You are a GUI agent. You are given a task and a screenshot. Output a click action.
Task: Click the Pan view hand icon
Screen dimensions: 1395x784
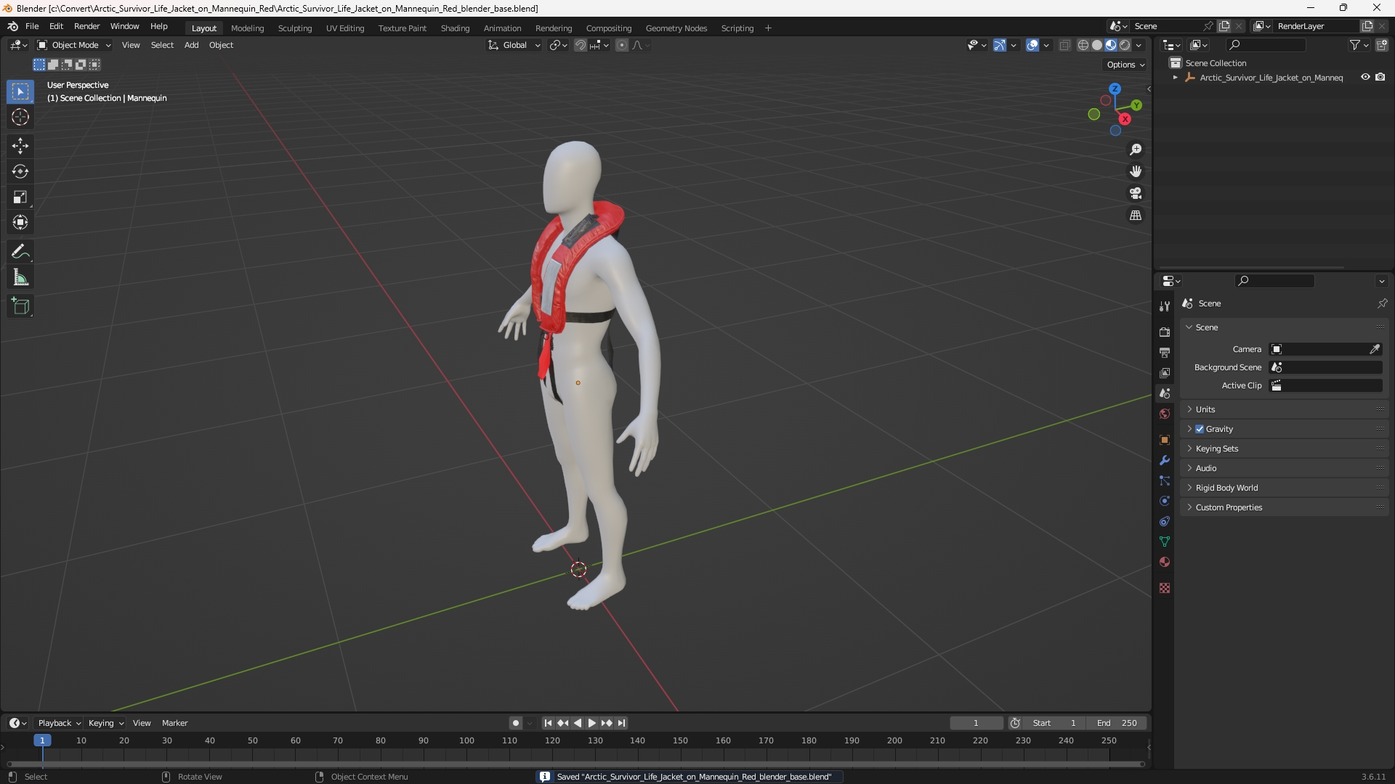click(1136, 171)
